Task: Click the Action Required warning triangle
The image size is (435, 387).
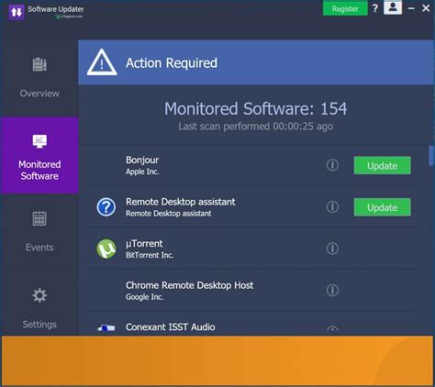Action: [x=102, y=62]
